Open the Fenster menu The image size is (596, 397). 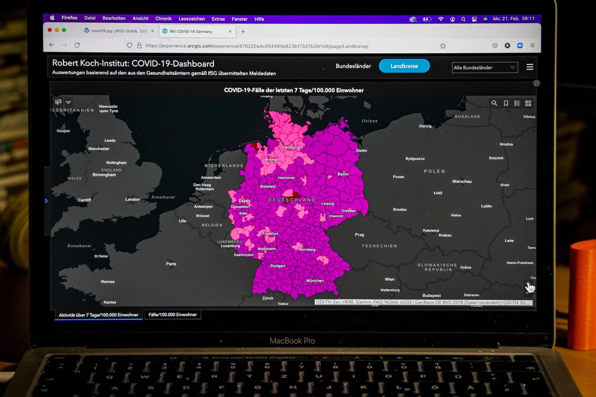(x=240, y=19)
